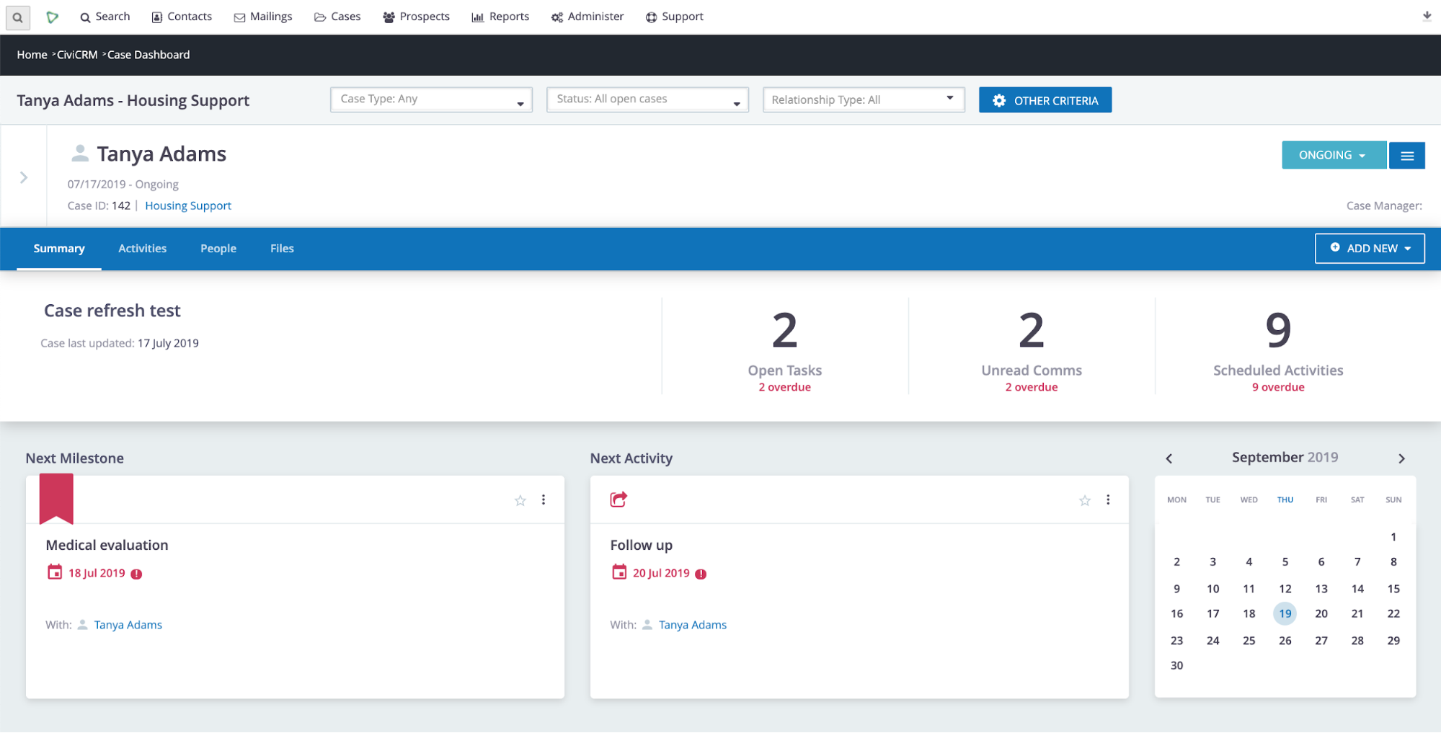Click the Medical evaluation title
Image resolution: width=1441 pixels, height=733 pixels.
pyautogui.click(x=107, y=546)
